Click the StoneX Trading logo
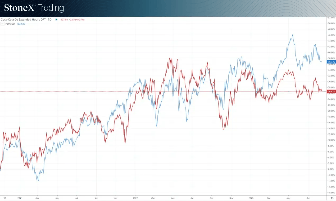Screen dimensions: 336x201 [x=34, y=8]
